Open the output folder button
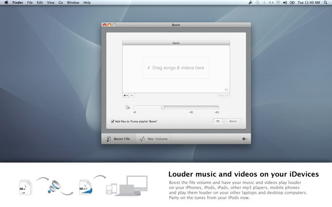 [x=218, y=121]
